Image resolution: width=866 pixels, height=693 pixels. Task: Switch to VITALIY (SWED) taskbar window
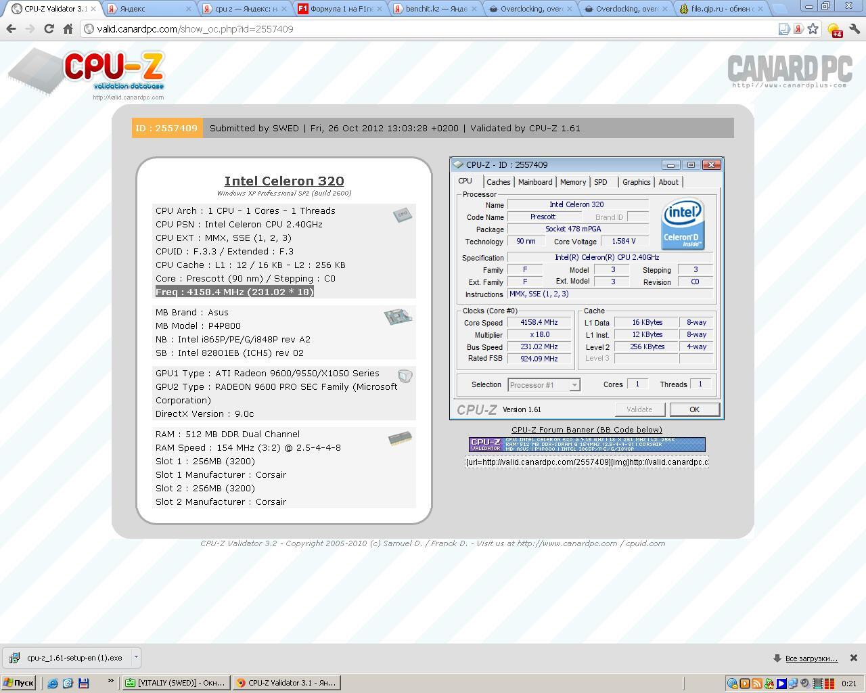[176, 683]
